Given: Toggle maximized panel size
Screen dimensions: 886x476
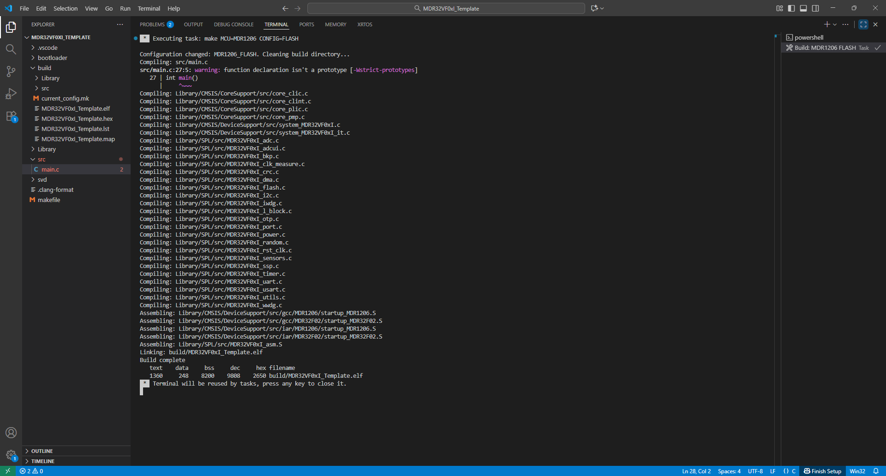Looking at the screenshot, I should pyautogui.click(x=863, y=24).
